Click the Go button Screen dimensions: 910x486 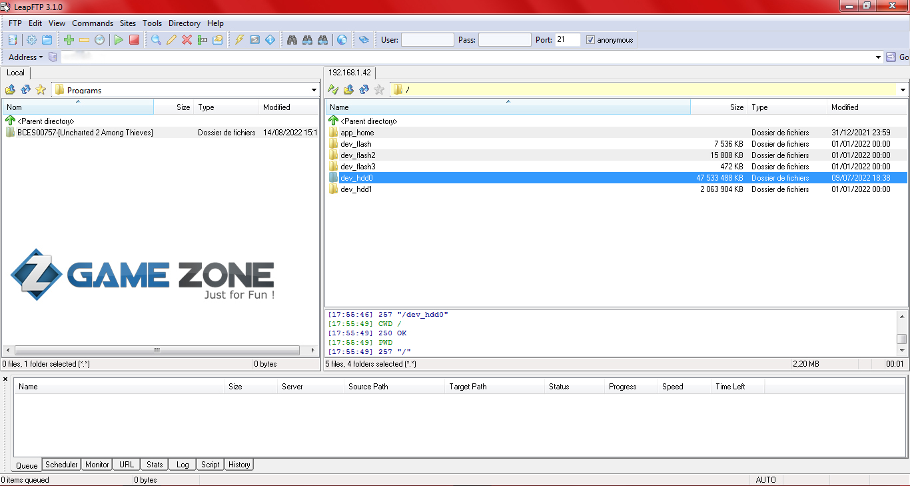(x=897, y=57)
